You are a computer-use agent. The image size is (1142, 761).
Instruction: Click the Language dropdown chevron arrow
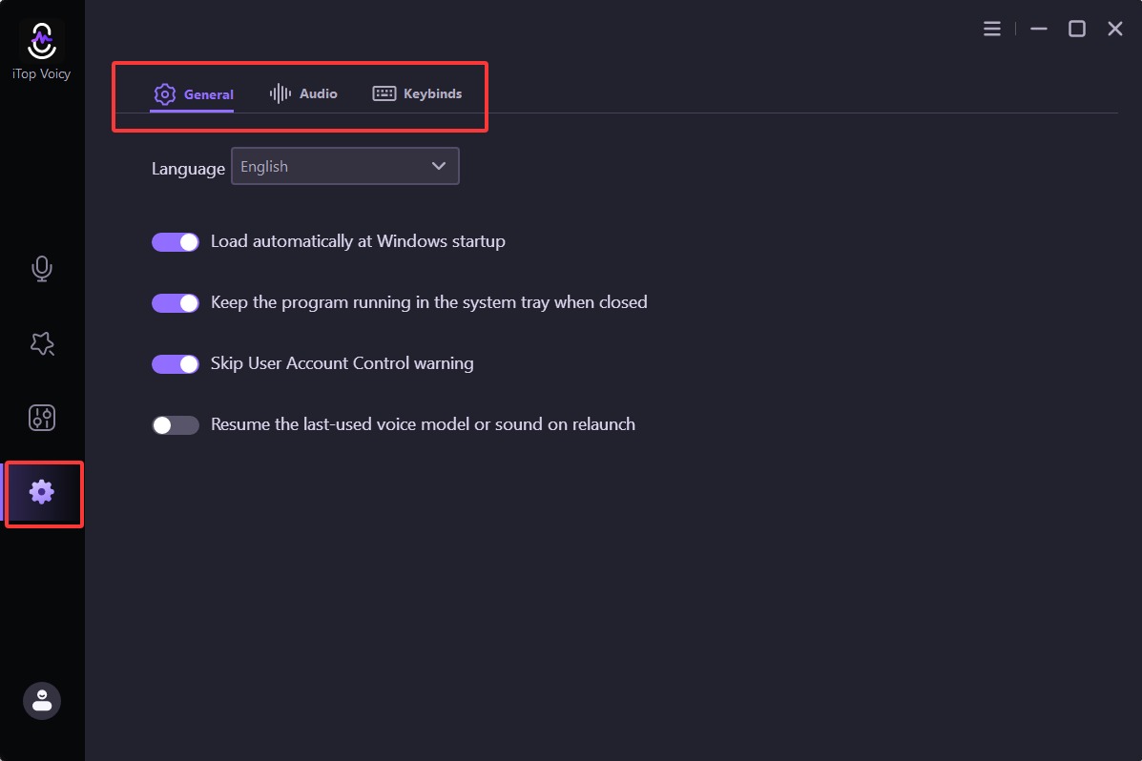click(x=439, y=166)
